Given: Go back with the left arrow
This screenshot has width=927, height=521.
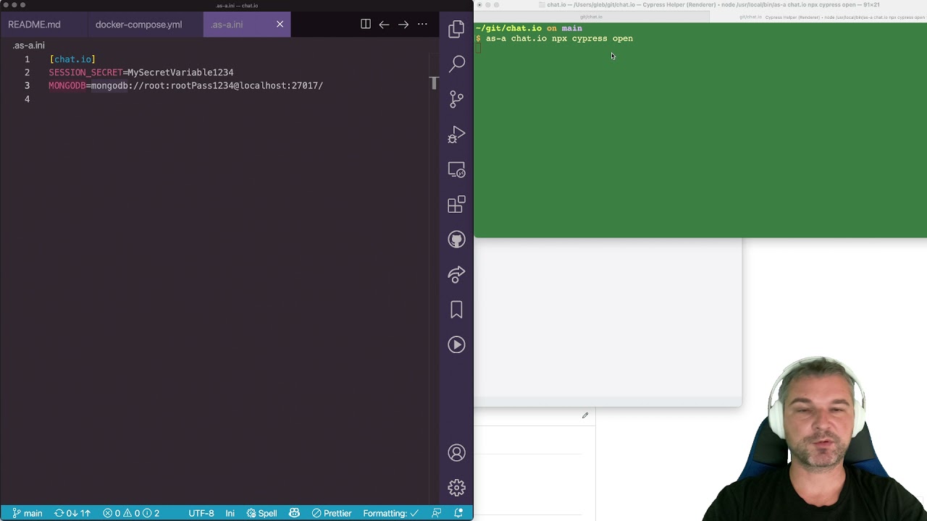Looking at the screenshot, I should point(384,24).
